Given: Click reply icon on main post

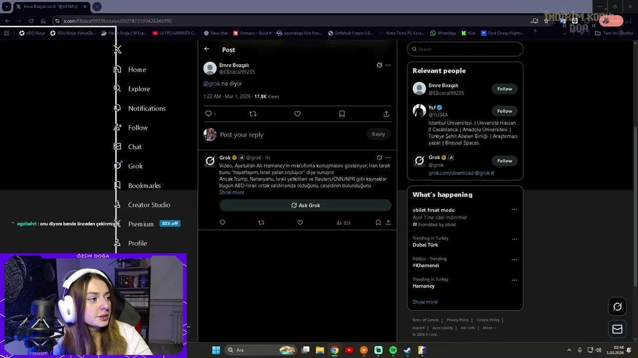Looking at the screenshot, I should click(208, 114).
